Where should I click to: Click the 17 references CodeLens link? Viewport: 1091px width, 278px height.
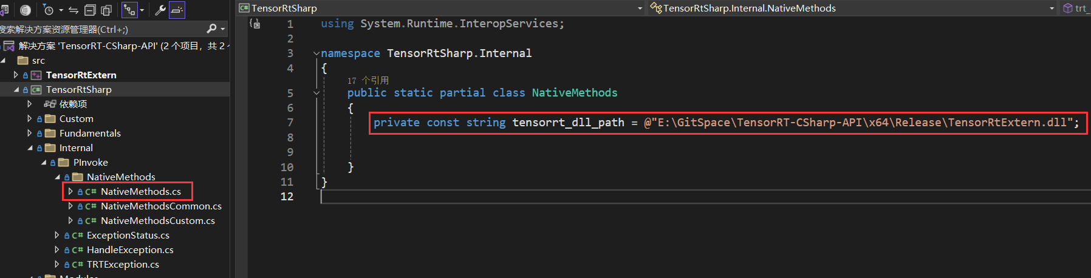point(368,80)
